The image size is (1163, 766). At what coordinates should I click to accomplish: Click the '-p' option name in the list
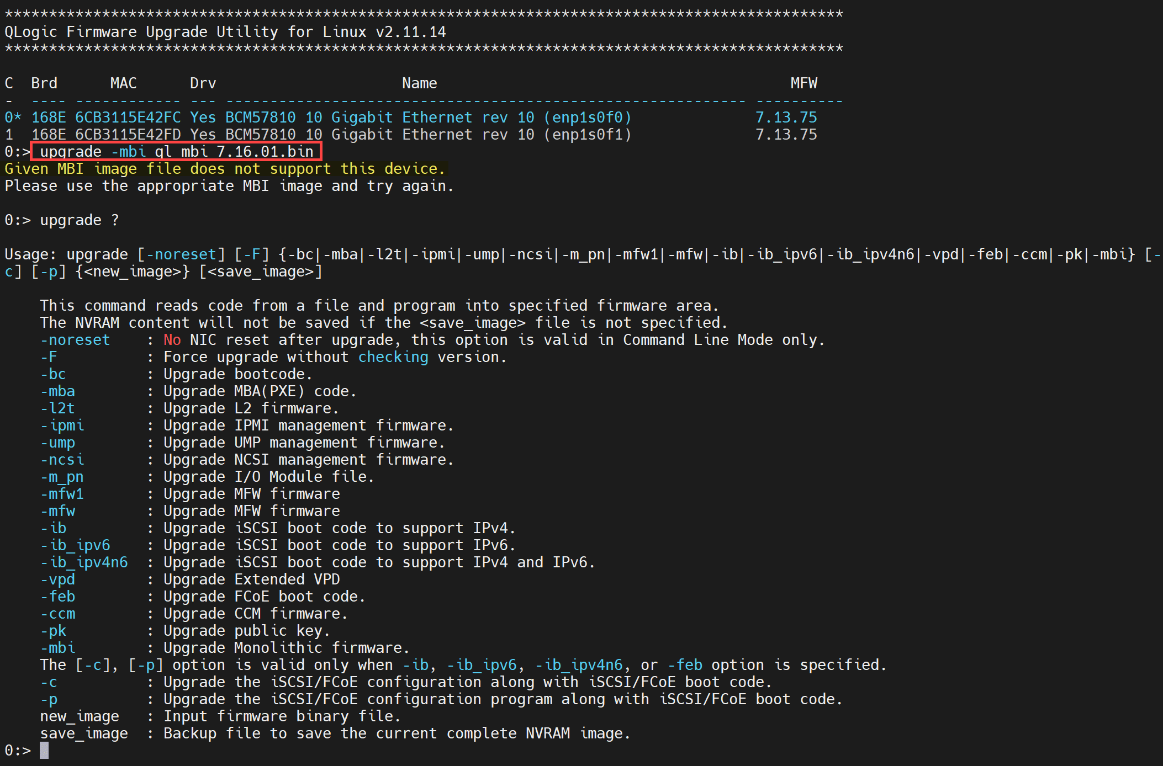pos(48,699)
